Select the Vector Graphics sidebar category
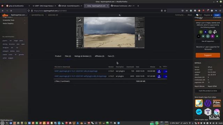Viewport: 223px width, 125px height. (8, 24)
